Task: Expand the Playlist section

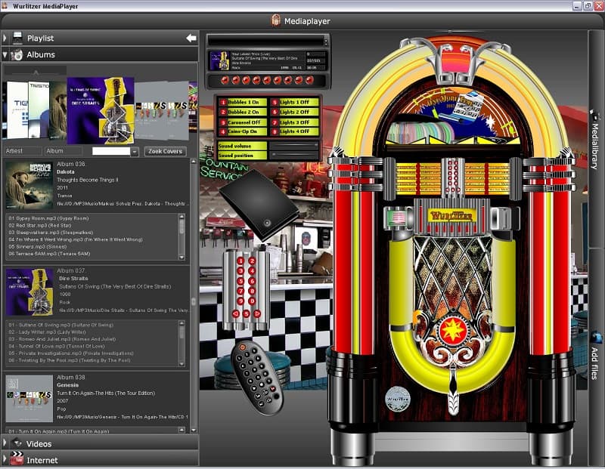Action: [6, 38]
